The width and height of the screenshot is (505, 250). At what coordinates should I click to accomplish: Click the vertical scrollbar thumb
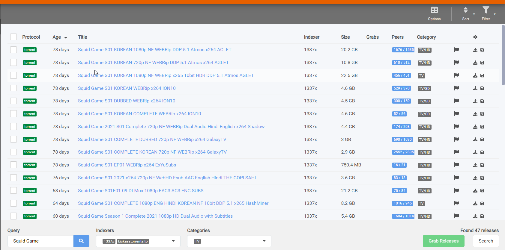tap(503, 55)
